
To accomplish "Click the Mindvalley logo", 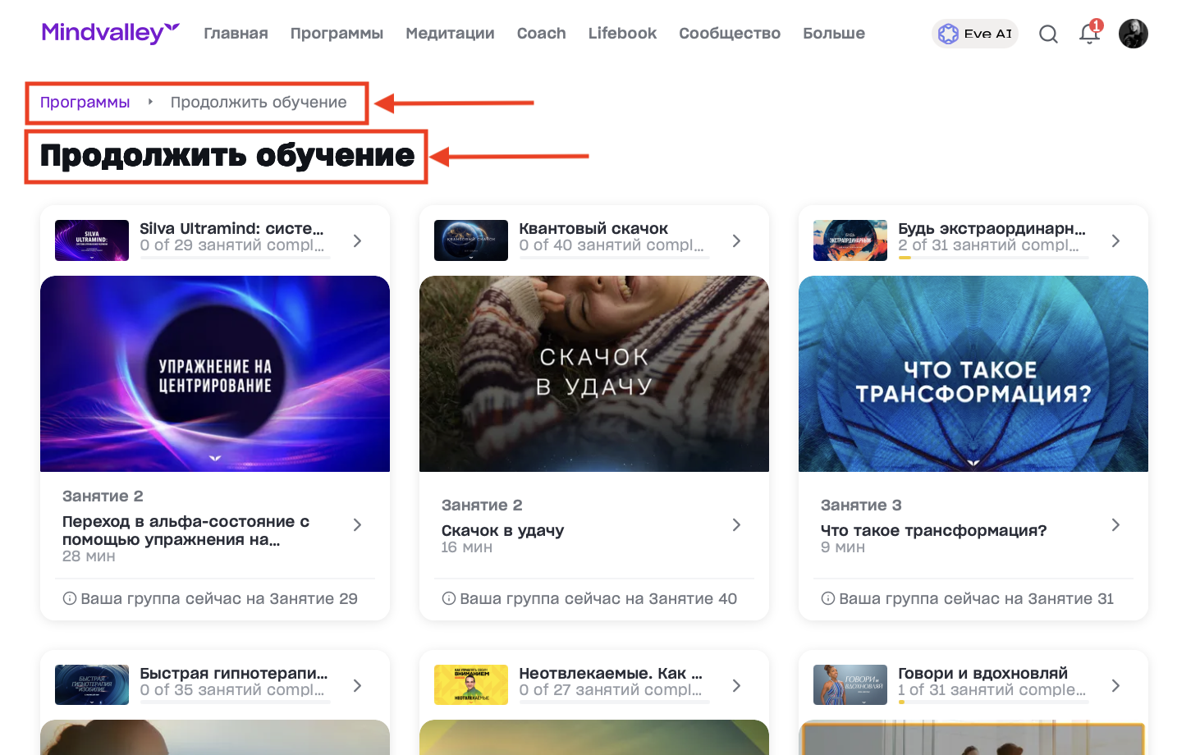I will 110,33.
